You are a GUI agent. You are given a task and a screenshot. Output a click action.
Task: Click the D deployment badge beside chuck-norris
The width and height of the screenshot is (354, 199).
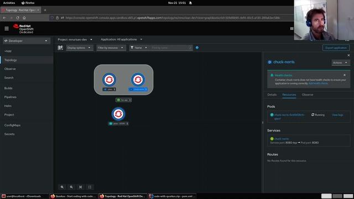point(269,62)
